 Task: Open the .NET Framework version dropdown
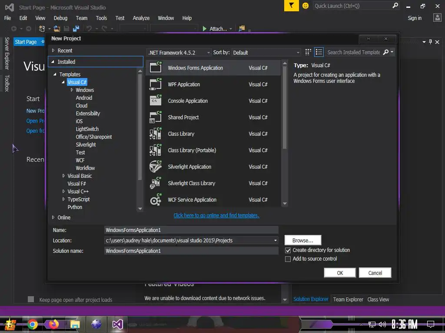pos(179,52)
